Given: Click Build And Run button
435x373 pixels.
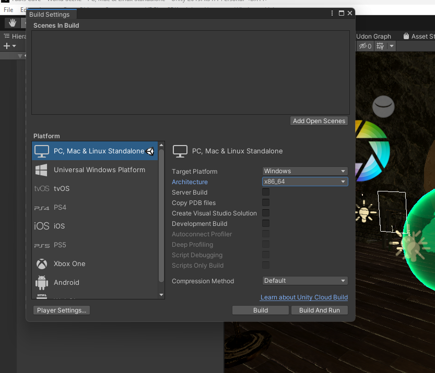Looking at the screenshot, I should pyautogui.click(x=319, y=310).
